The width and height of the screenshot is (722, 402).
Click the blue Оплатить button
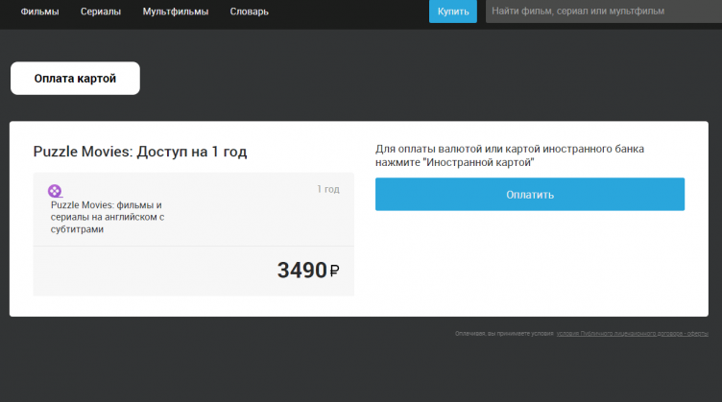pos(529,194)
